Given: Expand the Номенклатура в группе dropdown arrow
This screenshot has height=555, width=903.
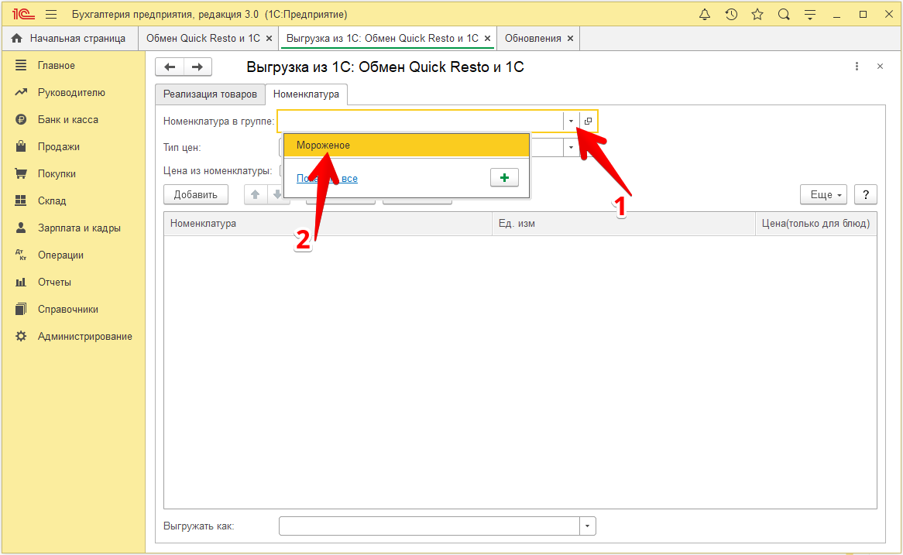Looking at the screenshot, I should 571,121.
